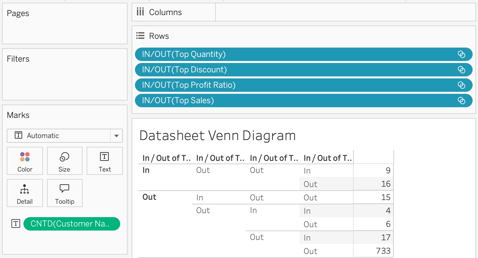Click text icon beside CNTD pill
Image resolution: width=478 pixels, height=258 pixels.
16,224
